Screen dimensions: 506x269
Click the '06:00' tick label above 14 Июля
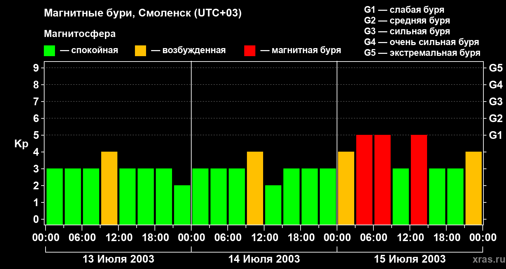(228, 238)
